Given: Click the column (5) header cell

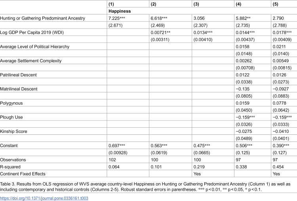Looking at the screenshot, I should point(284,4).
